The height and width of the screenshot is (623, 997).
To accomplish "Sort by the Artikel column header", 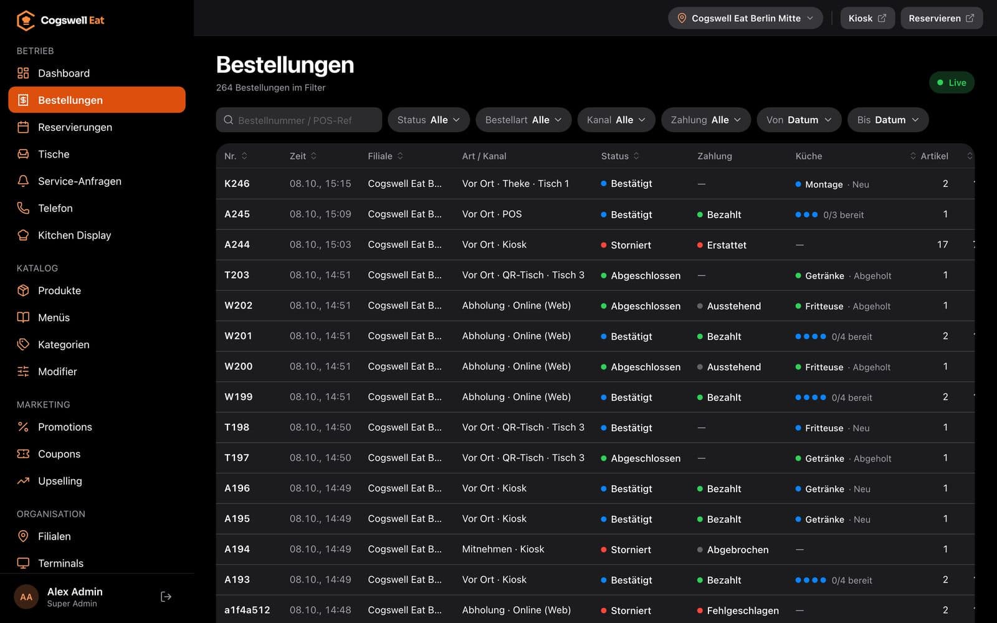I will 929,156.
